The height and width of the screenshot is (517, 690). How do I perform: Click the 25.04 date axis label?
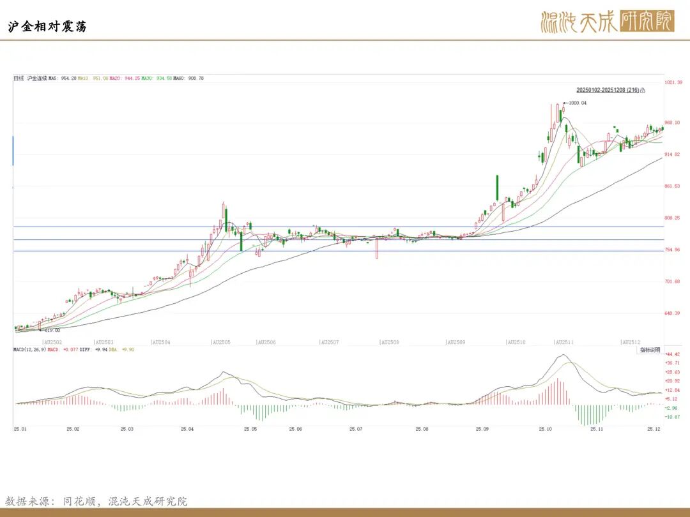point(187,429)
